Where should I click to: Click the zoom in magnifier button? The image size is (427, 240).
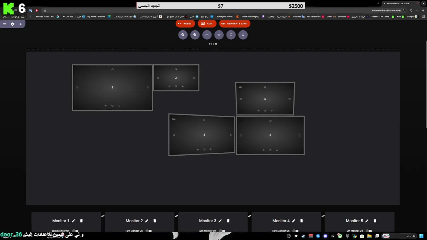click(x=195, y=35)
